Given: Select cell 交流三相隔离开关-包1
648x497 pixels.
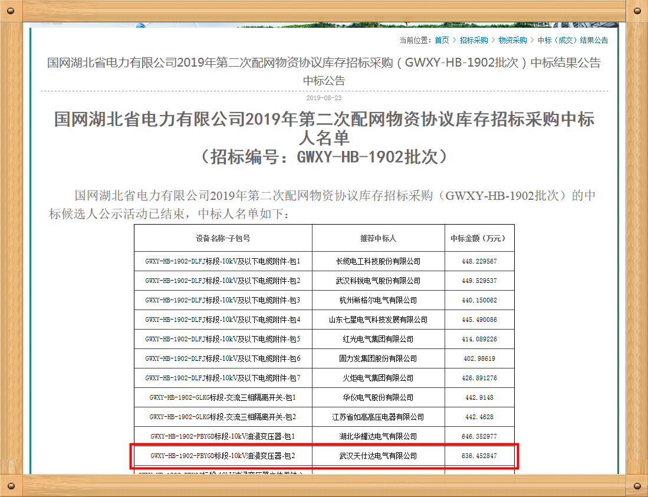Looking at the screenshot, I should click(x=223, y=397).
